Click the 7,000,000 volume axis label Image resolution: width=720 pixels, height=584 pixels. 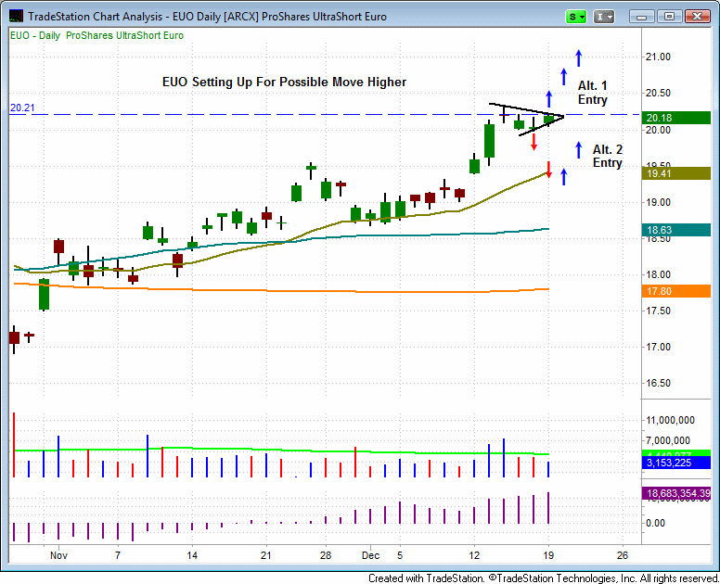(668, 441)
